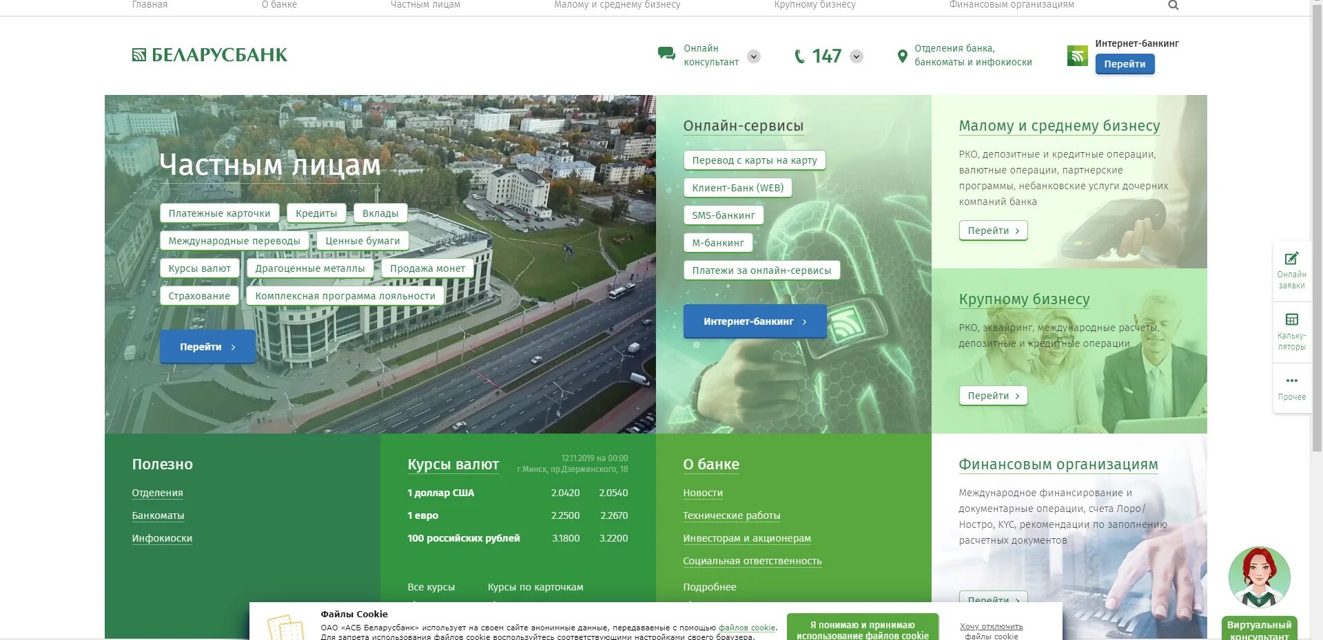The height and width of the screenshot is (640, 1323).
Task: Accept cookies with green button
Action: click(863, 628)
